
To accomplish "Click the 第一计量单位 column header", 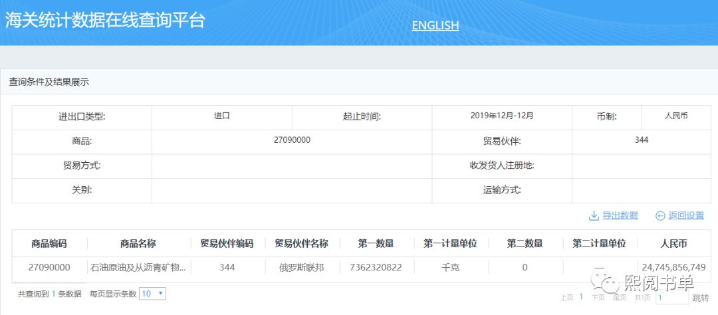I will (450, 244).
